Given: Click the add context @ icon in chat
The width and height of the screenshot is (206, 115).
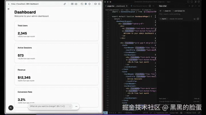Looking at the screenshot, I should pyautogui.click(x=161, y=11).
